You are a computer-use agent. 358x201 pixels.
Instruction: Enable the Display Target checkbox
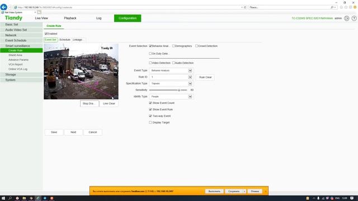[150, 122]
